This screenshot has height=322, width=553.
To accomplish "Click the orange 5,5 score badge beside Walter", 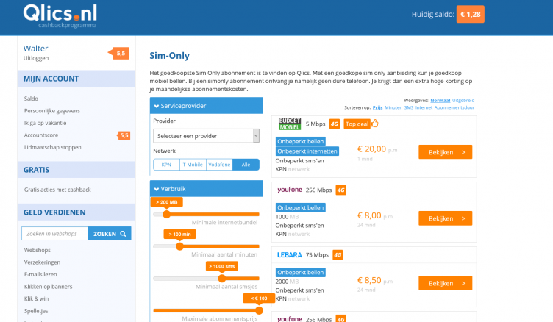I will [x=120, y=53].
